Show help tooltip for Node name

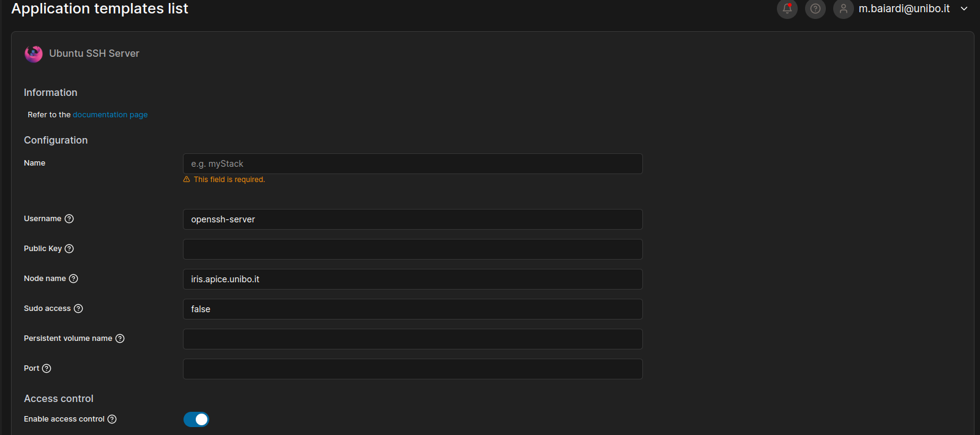pos(73,279)
